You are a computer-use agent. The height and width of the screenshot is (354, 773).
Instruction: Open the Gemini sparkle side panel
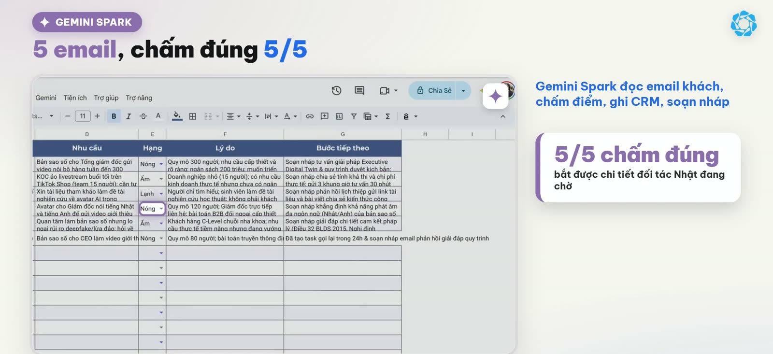point(495,96)
